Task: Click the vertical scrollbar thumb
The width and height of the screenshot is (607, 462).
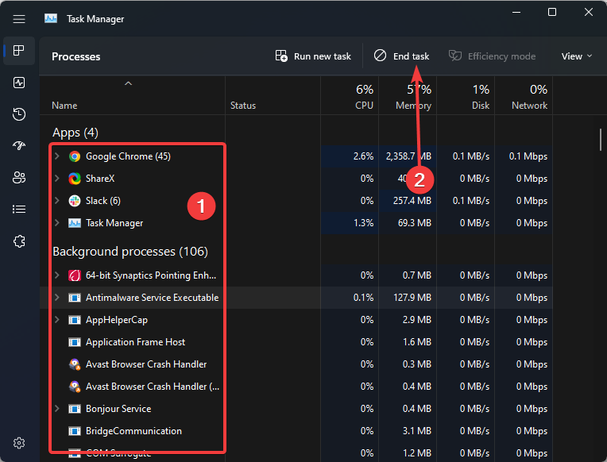Action: tap(601, 140)
